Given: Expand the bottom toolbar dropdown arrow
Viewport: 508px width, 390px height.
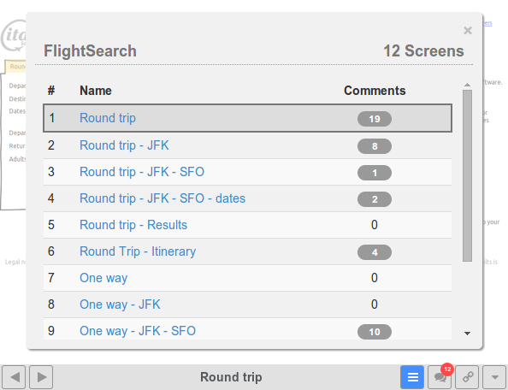Looking at the screenshot, I should pos(494,377).
